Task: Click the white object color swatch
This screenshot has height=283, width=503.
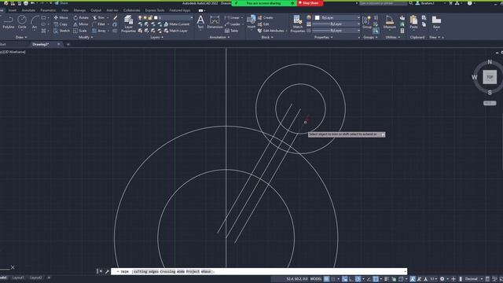Action: click(x=318, y=17)
